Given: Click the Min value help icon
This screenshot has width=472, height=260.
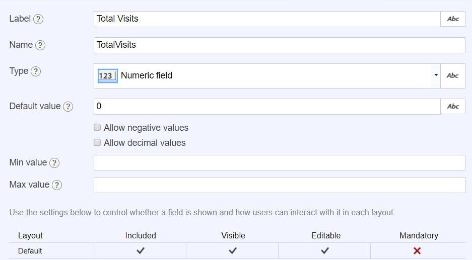Looking at the screenshot, I should (x=54, y=163).
